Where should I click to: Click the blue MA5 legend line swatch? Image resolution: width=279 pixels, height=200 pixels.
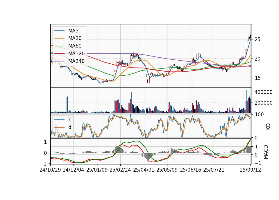pos(59,31)
